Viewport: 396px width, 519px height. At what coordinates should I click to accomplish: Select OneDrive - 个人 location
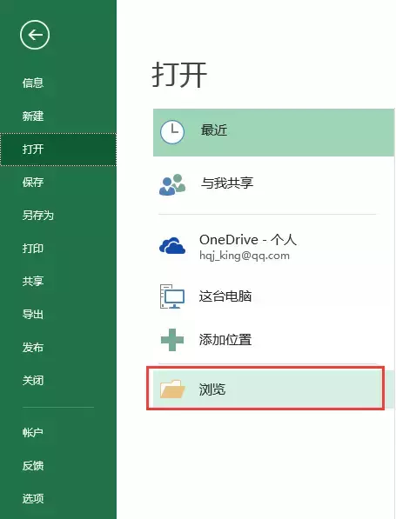[x=273, y=246]
